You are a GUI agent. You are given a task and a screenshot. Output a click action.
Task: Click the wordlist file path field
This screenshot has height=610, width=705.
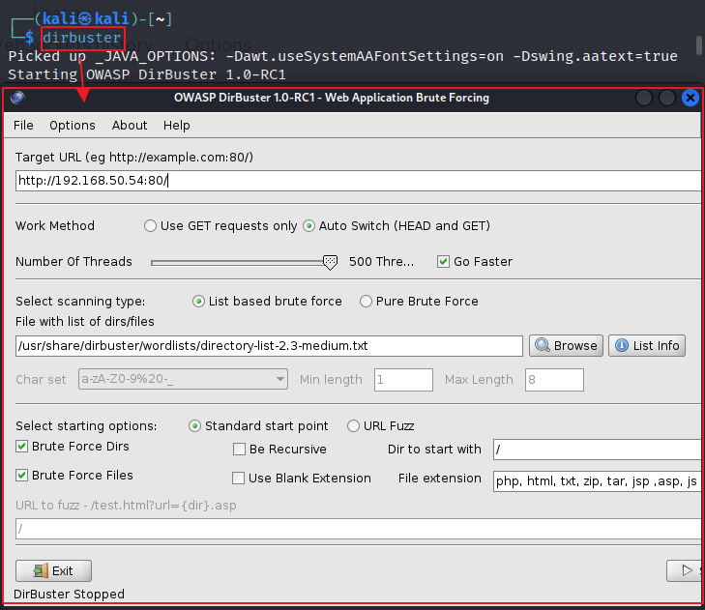[x=269, y=346]
